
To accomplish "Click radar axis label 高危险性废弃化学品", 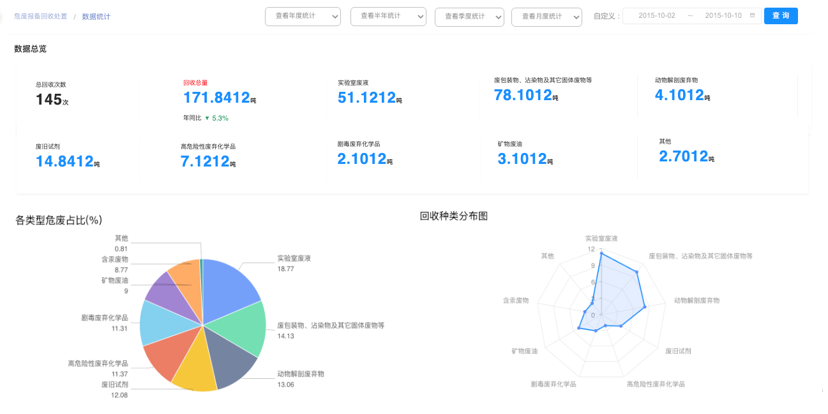I will click(x=656, y=384).
